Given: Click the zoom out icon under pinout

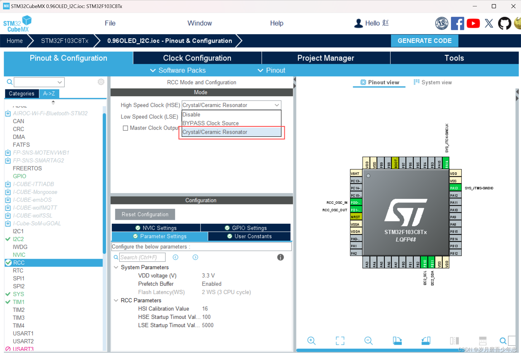Looking at the screenshot, I should [369, 341].
